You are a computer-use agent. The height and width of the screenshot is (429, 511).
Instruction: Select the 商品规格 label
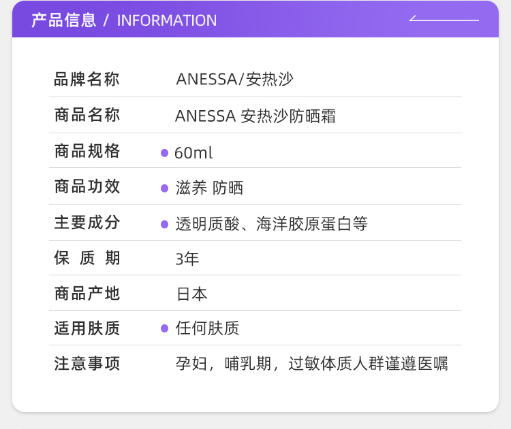click(87, 152)
